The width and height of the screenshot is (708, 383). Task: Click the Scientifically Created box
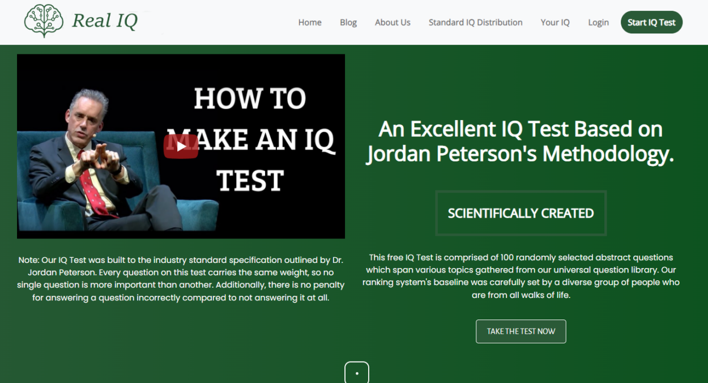(521, 213)
